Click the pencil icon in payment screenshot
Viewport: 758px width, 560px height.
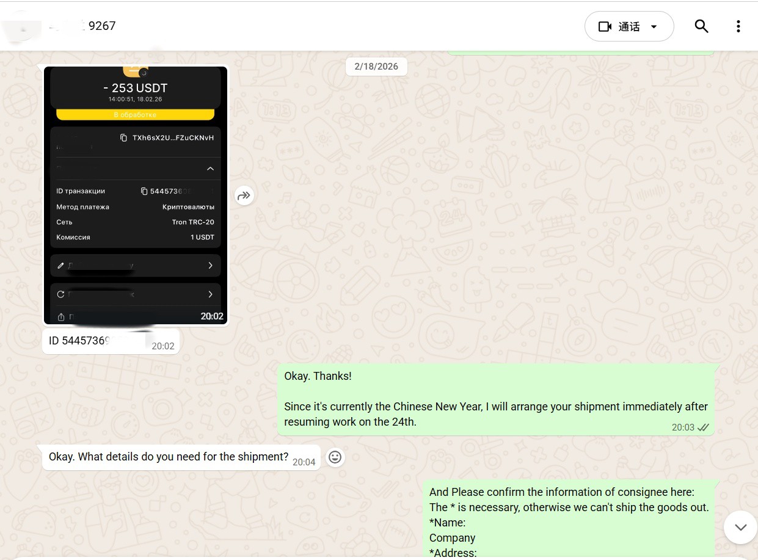(x=60, y=266)
